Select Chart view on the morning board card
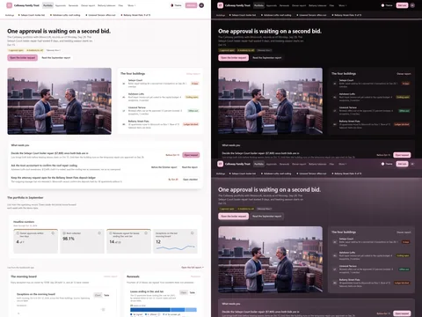This screenshot has width=422, height=317. point(98,295)
